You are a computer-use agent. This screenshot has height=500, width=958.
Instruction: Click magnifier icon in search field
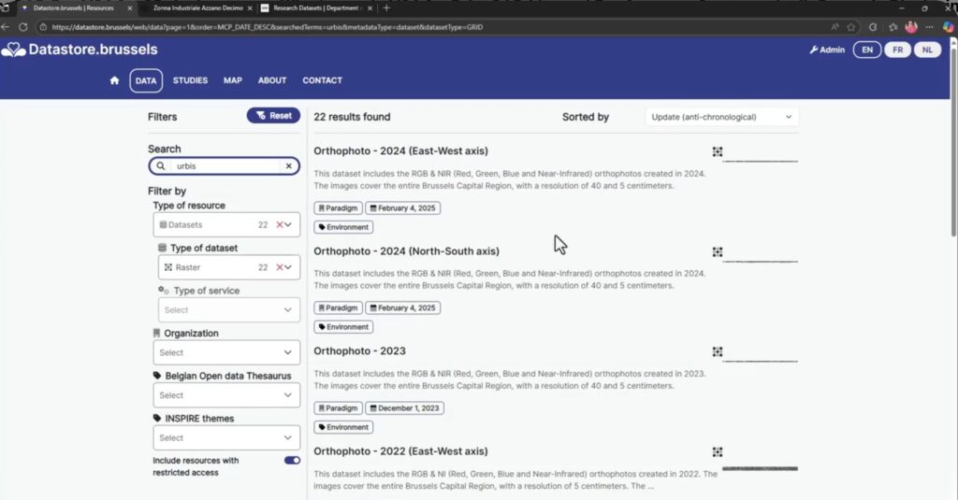(161, 166)
